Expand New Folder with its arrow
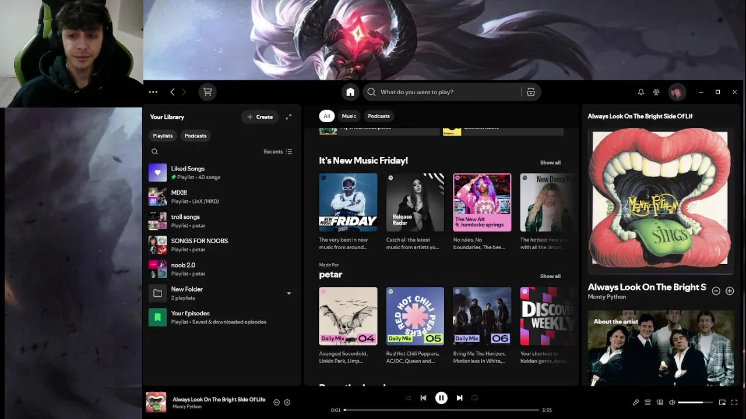 point(288,293)
